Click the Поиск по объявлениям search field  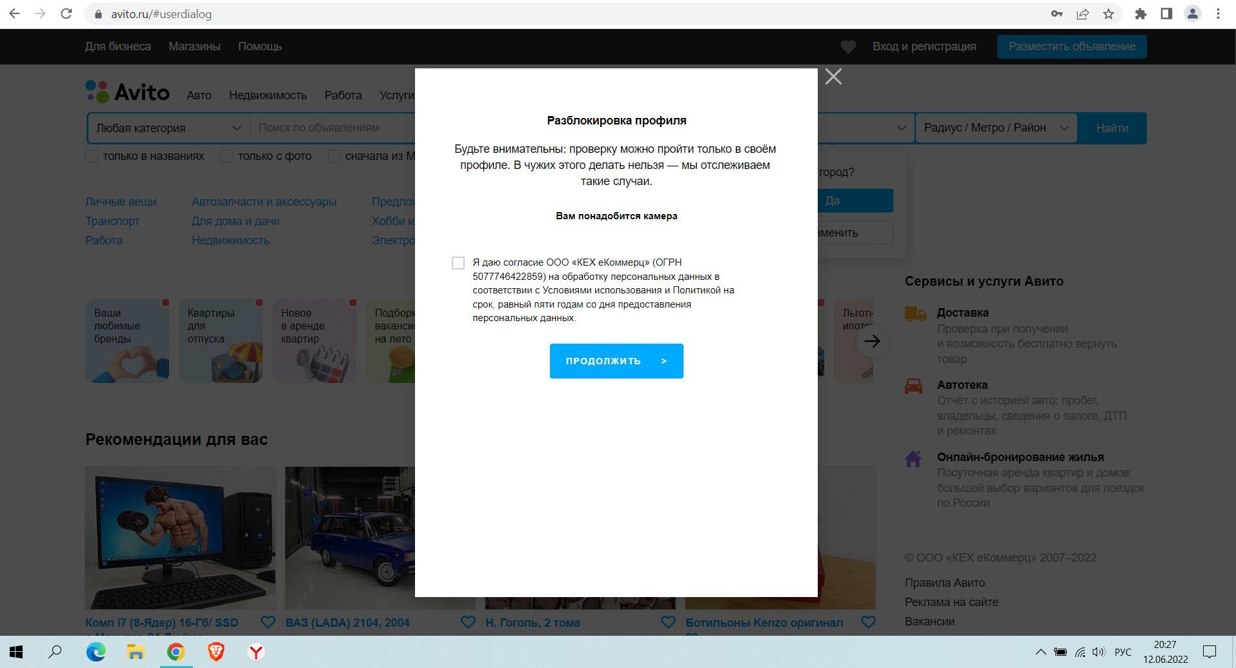332,128
